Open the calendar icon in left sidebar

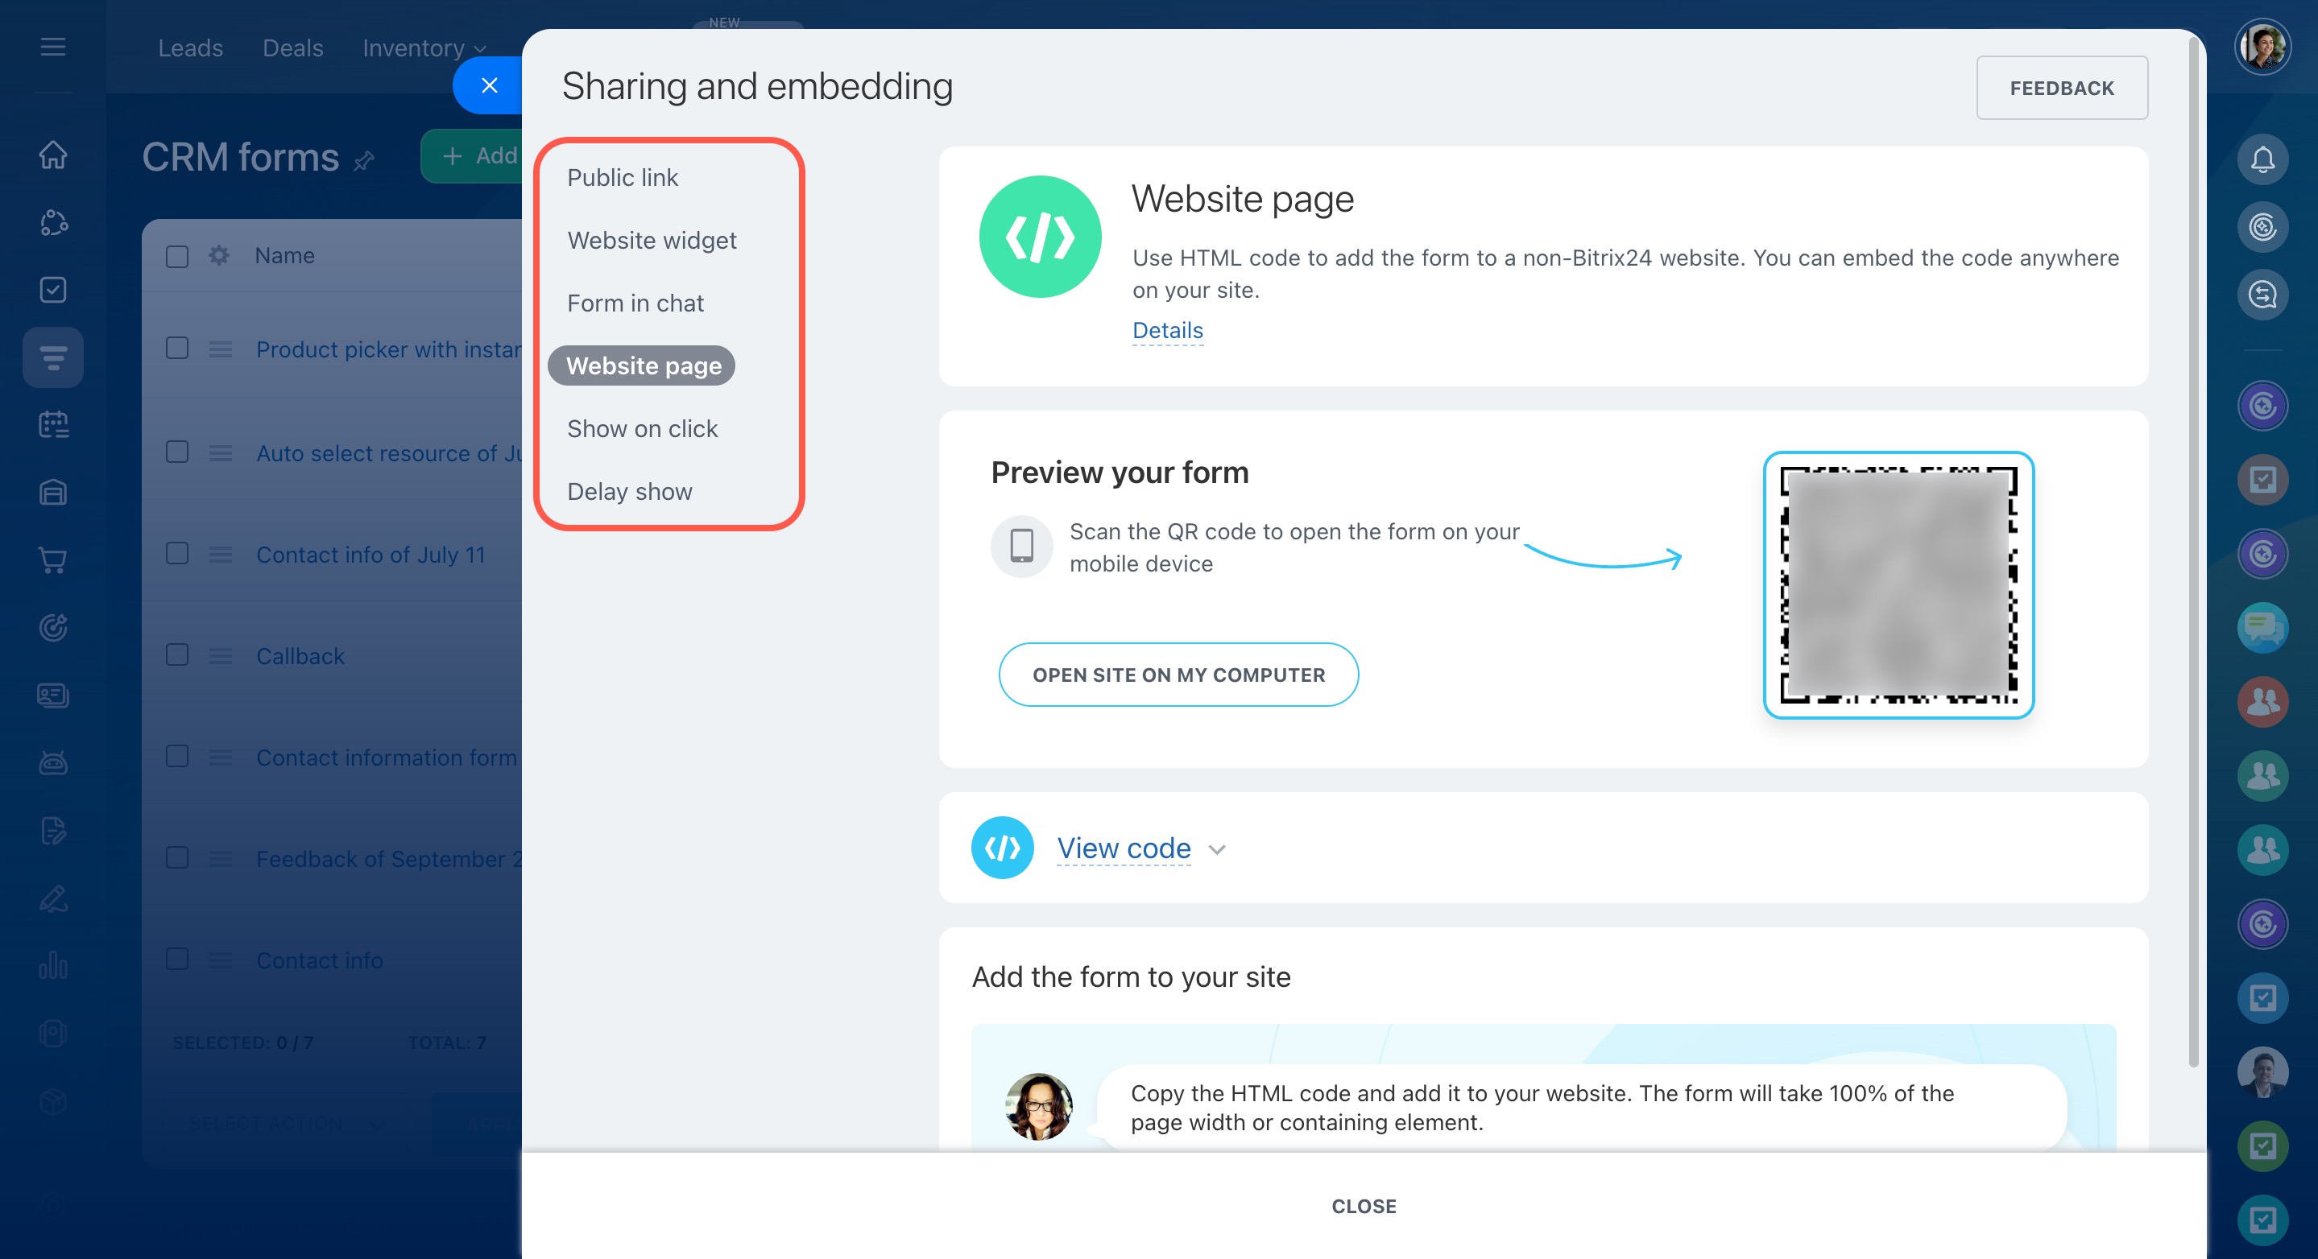click(53, 424)
